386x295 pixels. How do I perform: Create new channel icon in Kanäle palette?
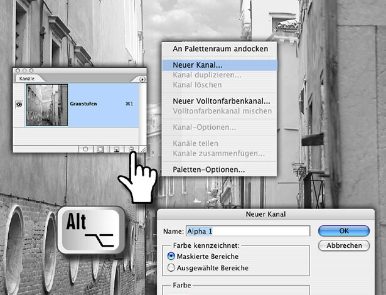116,149
